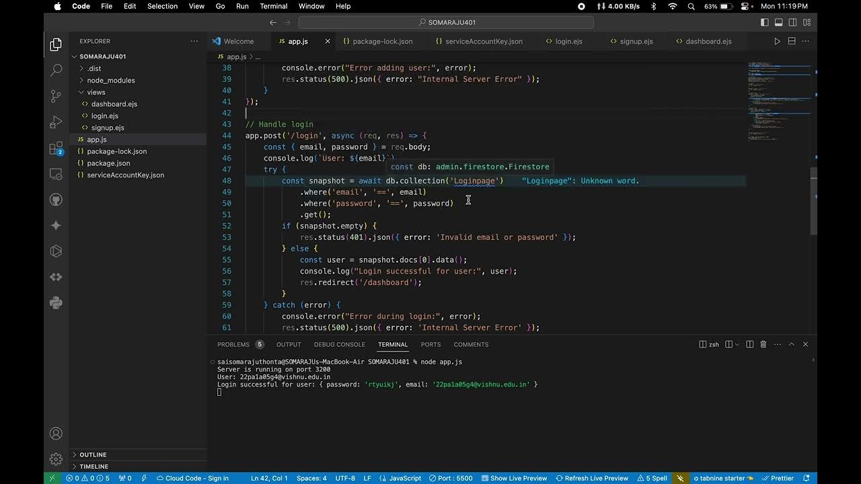Toggle the secondary side bar visibility
Viewport: 861px width, 484px height.
point(792,22)
